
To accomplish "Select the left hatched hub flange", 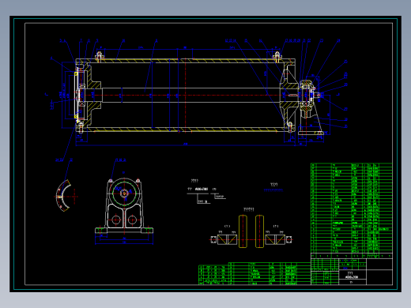I will [x=93, y=95].
